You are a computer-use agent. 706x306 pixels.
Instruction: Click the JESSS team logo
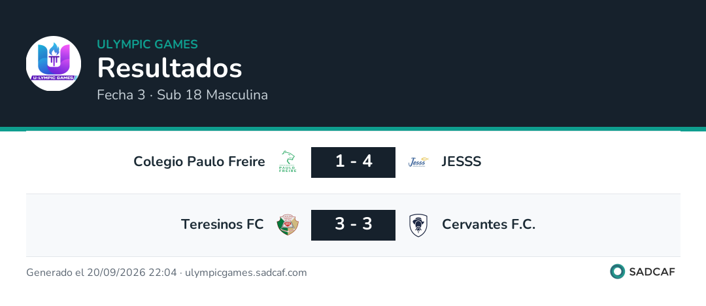418,161
